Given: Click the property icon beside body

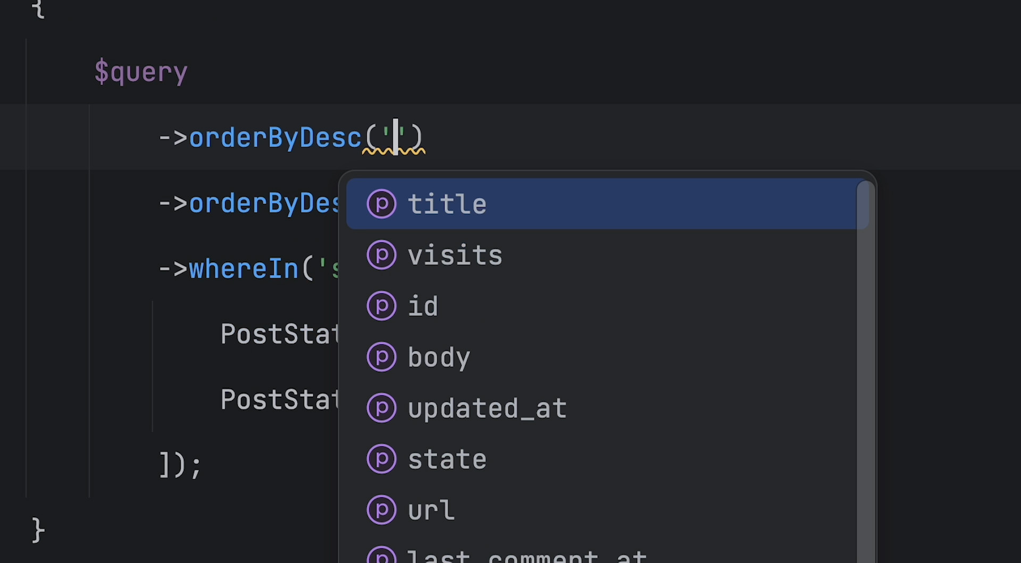Looking at the screenshot, I should click(x=382, y=357).
